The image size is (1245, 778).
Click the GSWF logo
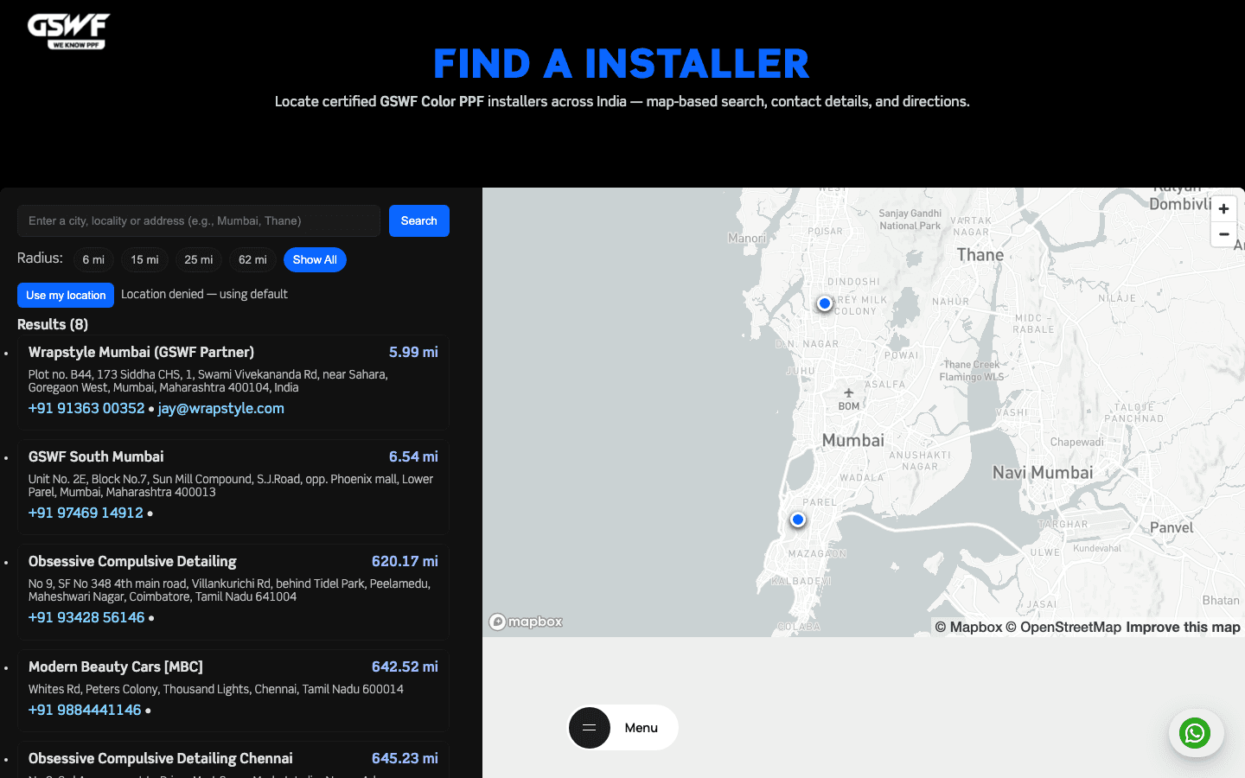coord(69,31)
